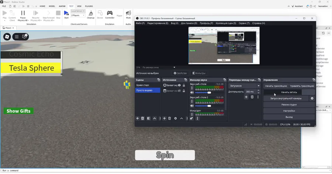
Task: Open advanced audio properties gear in mixer footer
Action: (191, 118)
